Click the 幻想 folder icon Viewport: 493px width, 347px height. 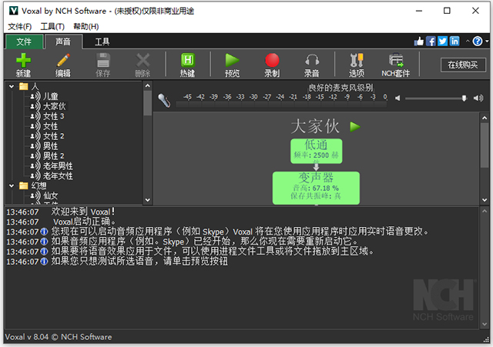point(24,186)
